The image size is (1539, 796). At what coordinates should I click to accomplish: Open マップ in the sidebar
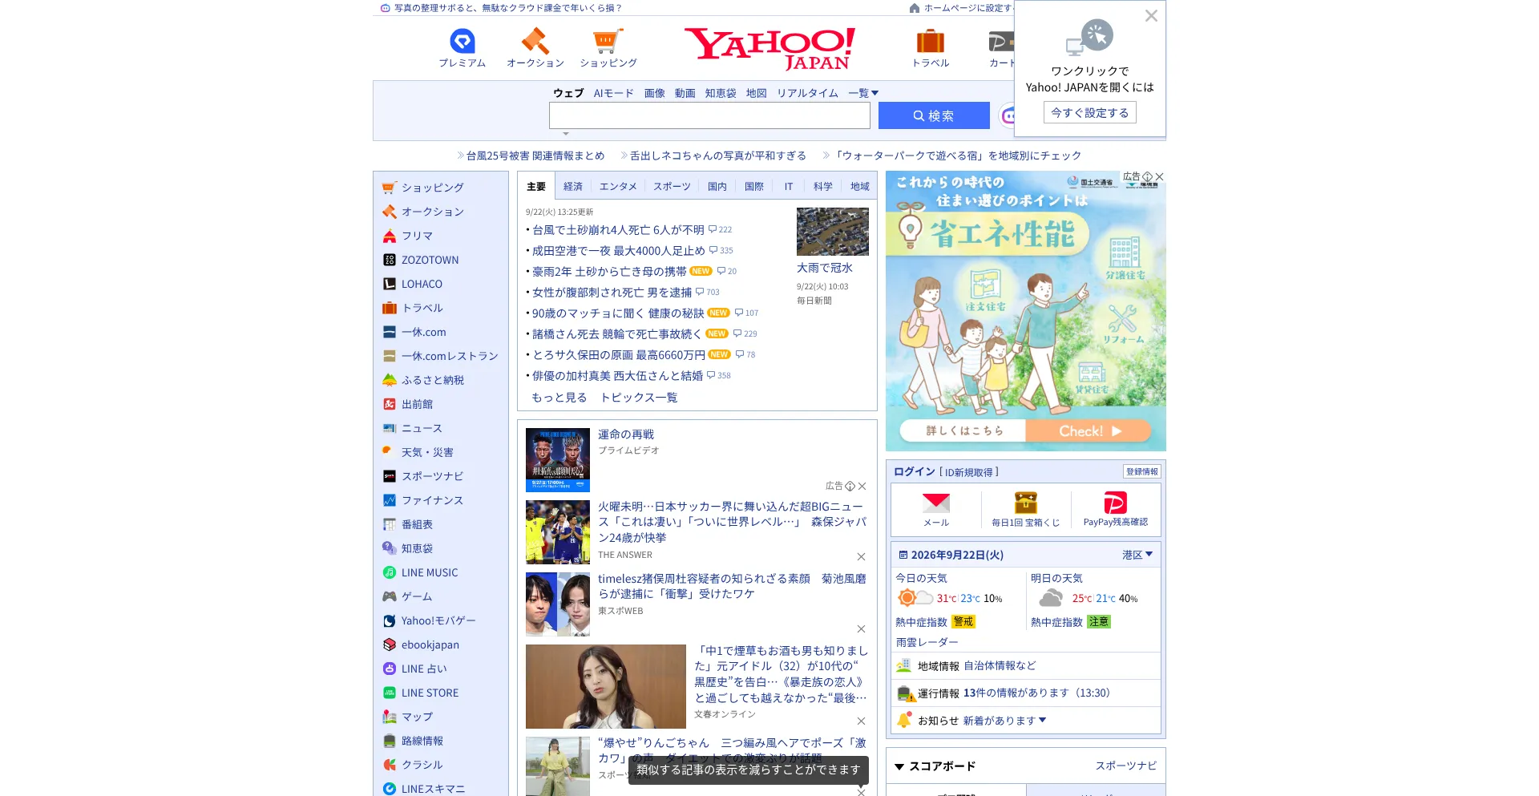tap(417, 717)
